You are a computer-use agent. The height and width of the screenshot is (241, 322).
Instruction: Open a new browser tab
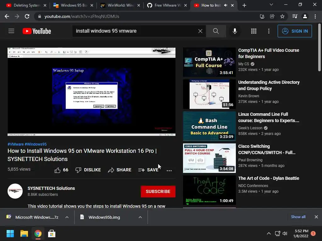244,6
